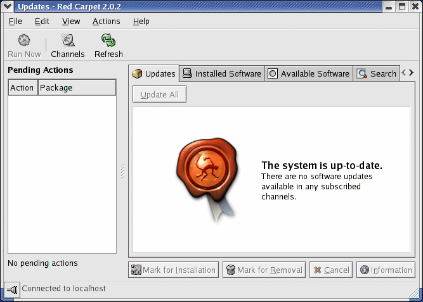Select the Available Software tab

click(309, 73)
